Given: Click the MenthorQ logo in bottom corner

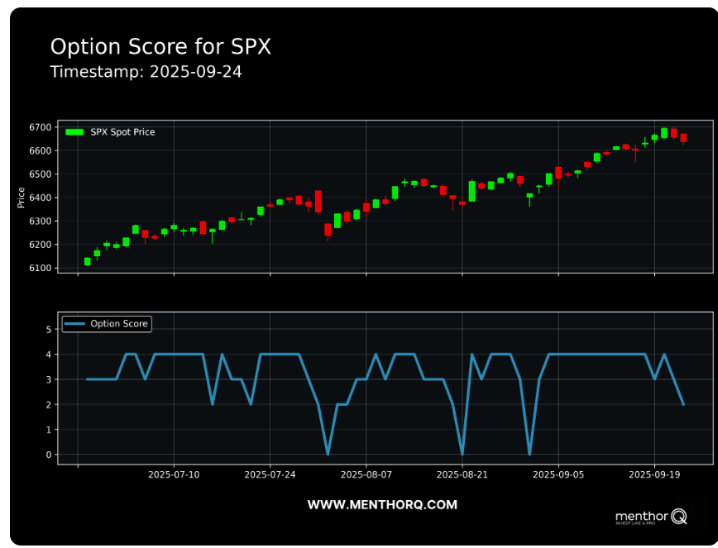Looking at the screenshot, I should [x=650, y=517].
